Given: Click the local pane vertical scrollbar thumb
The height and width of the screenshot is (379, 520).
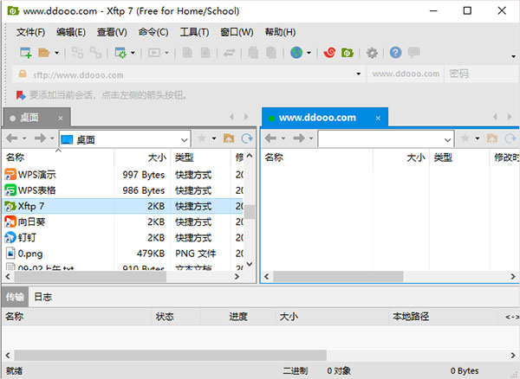Looking at the screenshot, I should pos(250,212).
